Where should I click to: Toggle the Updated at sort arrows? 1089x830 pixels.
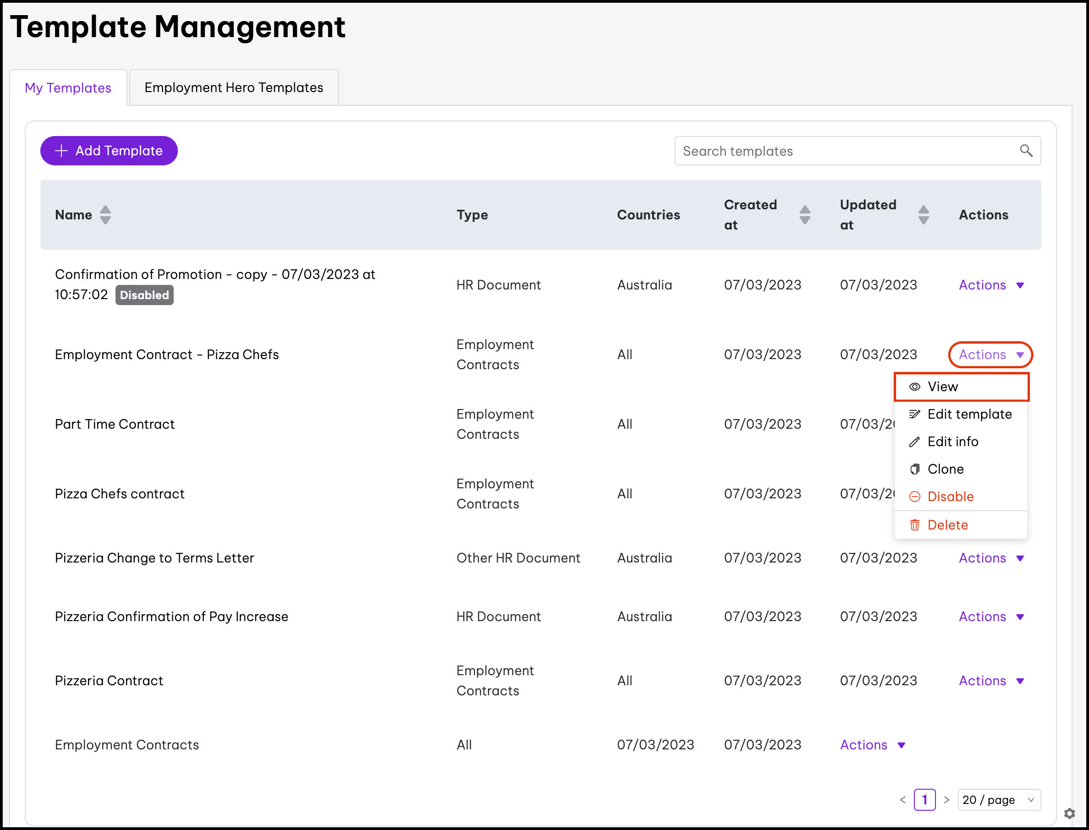click(923, 215)
